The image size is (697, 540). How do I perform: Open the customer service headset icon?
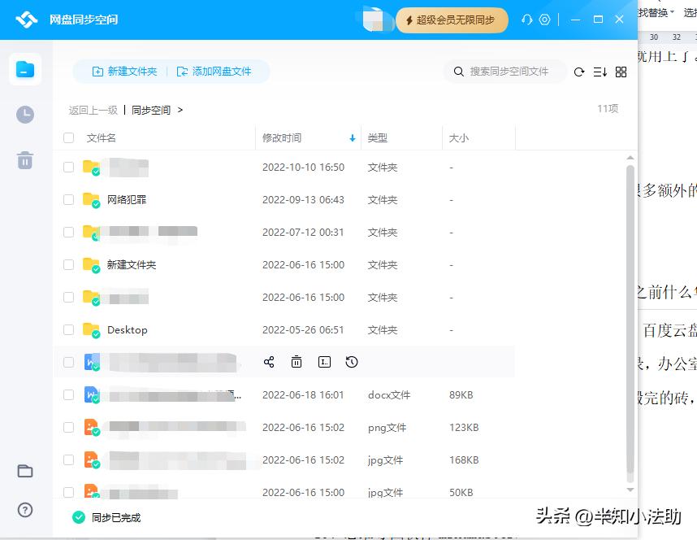pos(527,19)
